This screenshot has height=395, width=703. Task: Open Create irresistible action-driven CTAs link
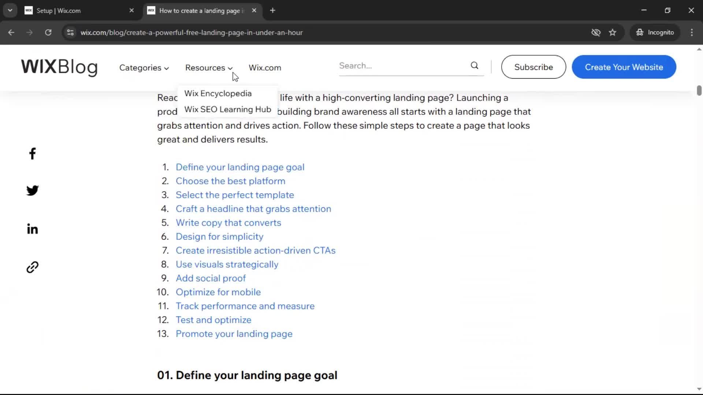[256, 251]
